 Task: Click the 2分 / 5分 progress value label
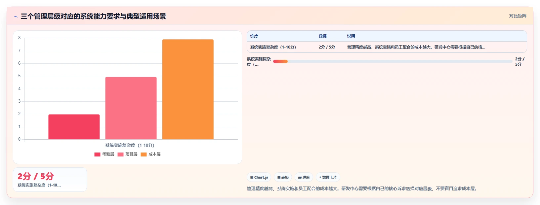[519, 61]
